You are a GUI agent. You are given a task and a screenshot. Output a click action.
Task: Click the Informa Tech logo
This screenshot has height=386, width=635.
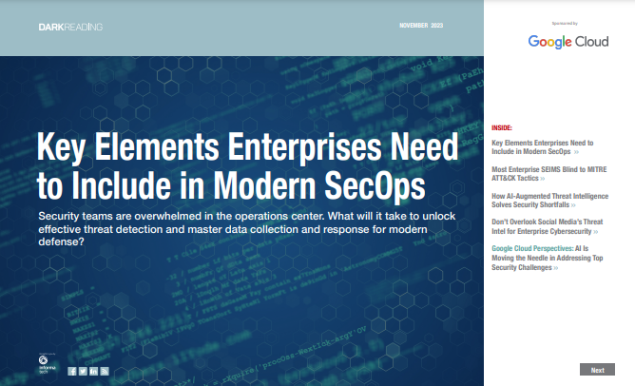coord(47,364)
